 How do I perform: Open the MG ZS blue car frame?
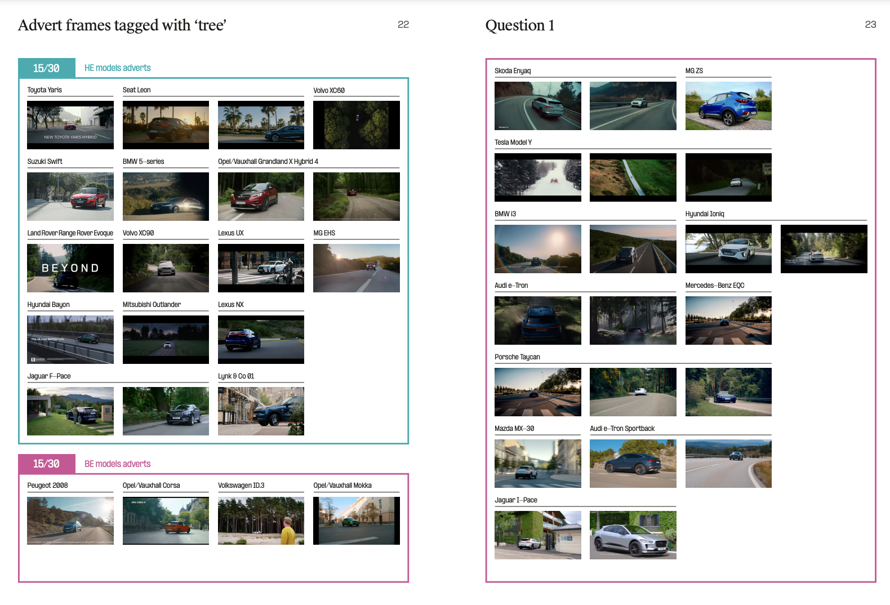click(728, 106)
